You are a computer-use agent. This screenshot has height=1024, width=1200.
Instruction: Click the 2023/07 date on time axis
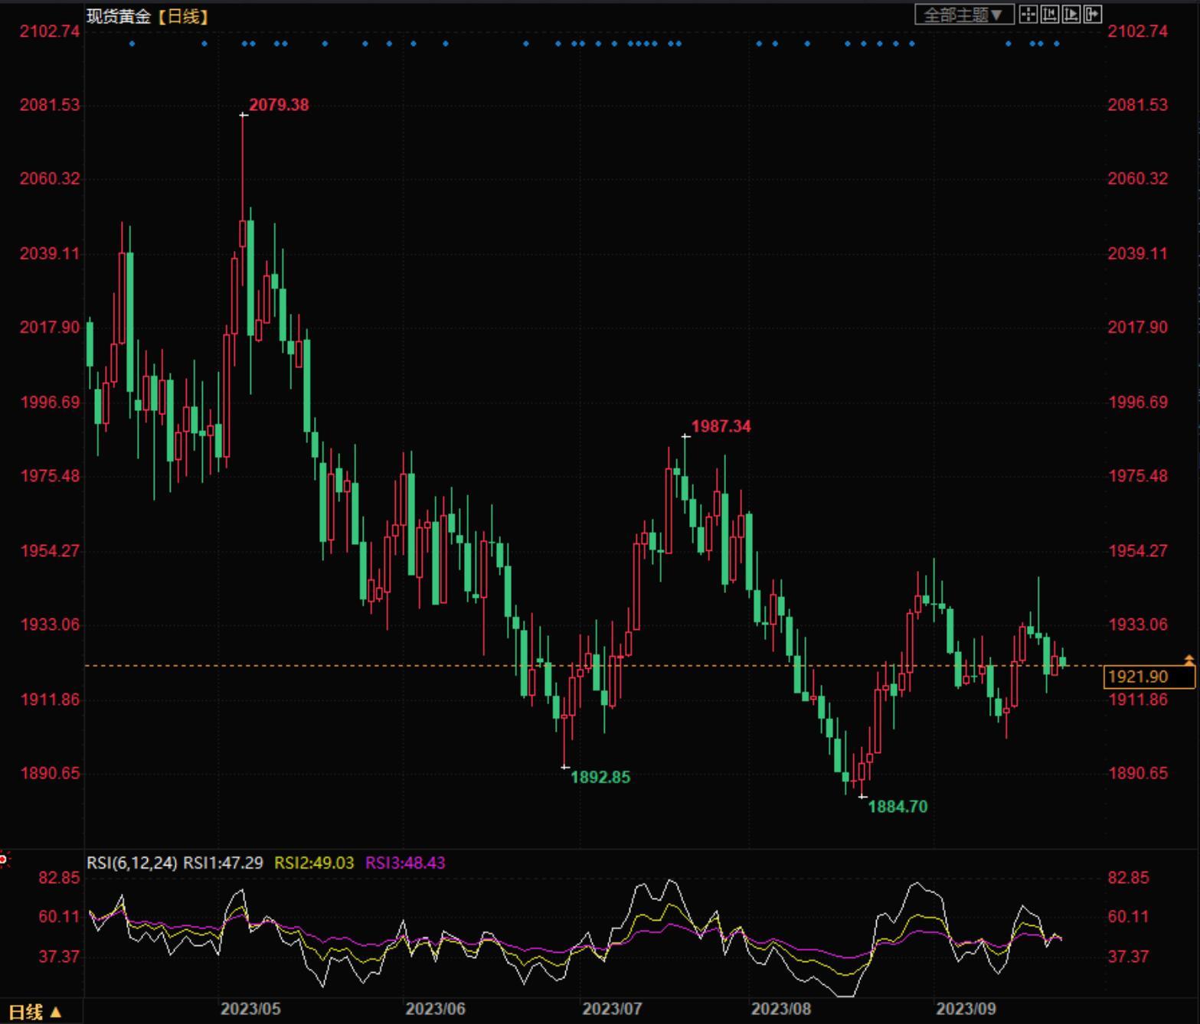pyautogui.click(x=612, y=1009)
